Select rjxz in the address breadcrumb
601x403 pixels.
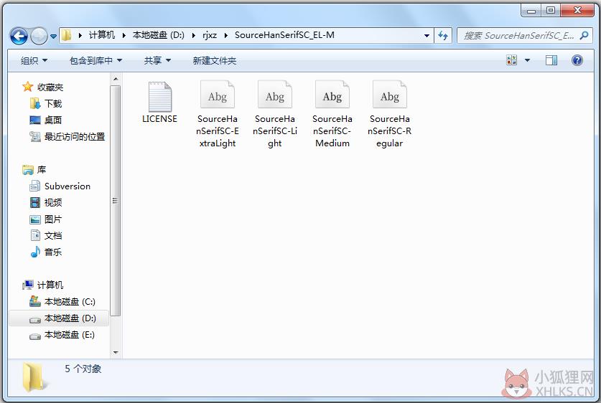pos(210,35)
